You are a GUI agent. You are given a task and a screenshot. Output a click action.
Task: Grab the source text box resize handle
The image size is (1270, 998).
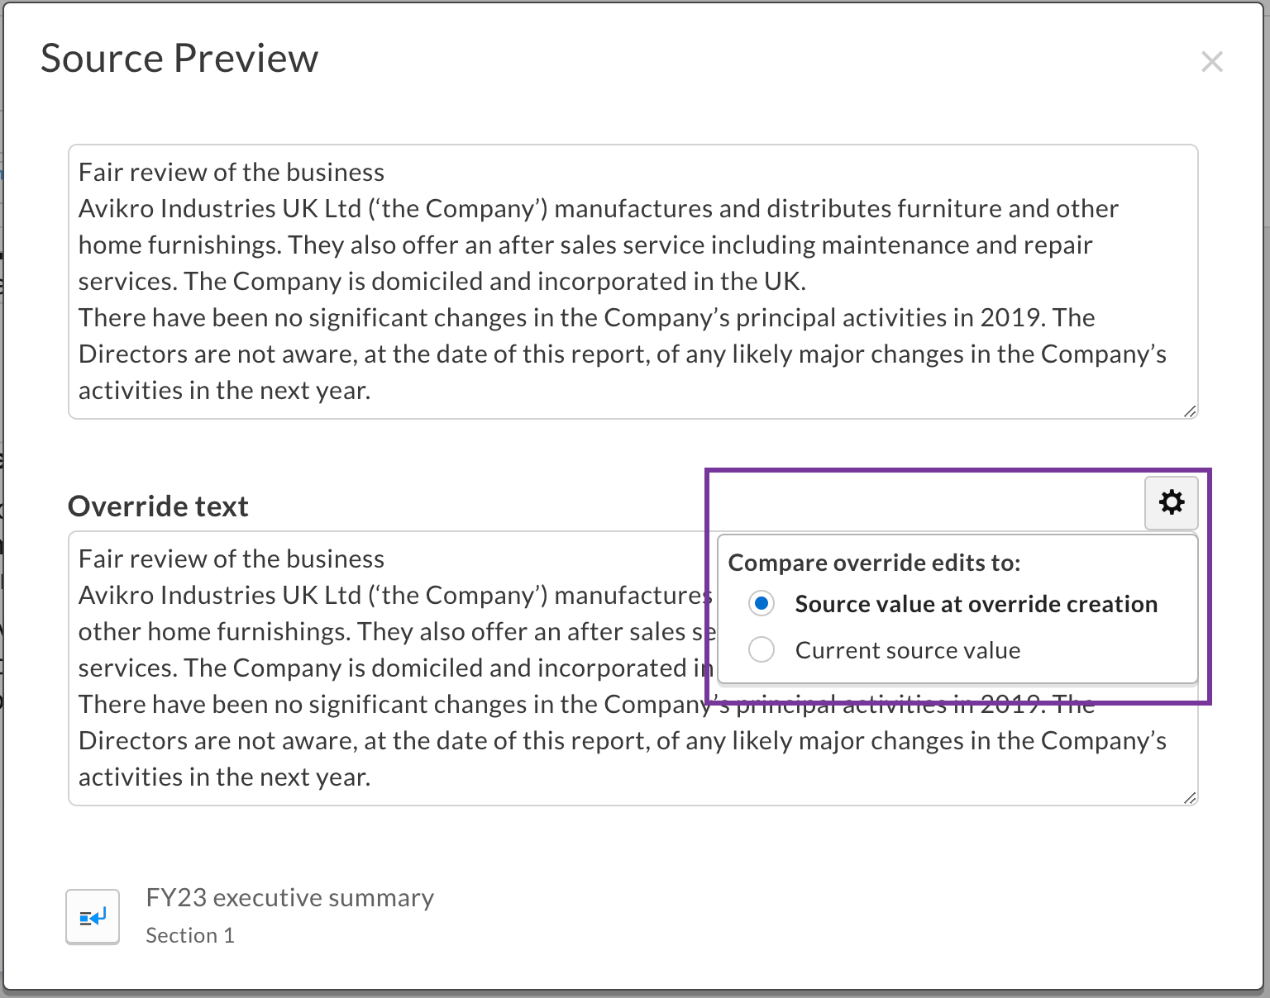pyautogui.click(x=1190, y=411)
